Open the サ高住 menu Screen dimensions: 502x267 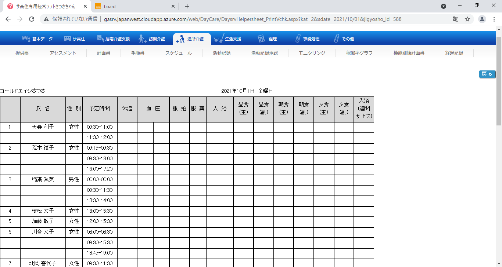75,39
